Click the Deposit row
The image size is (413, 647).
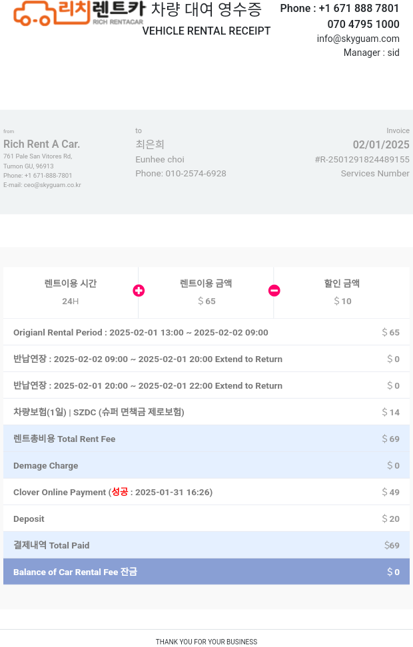pyautogui.click(x=206, y=519)
